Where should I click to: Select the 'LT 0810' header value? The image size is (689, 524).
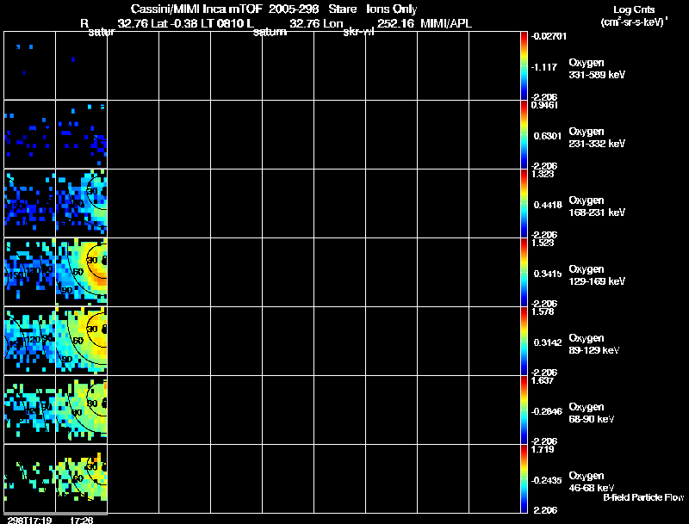tap(221, 23)
